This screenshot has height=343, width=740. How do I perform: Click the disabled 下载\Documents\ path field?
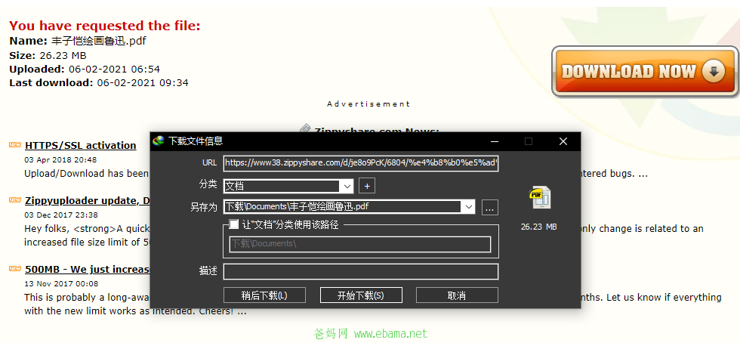(x=360, y=244)
